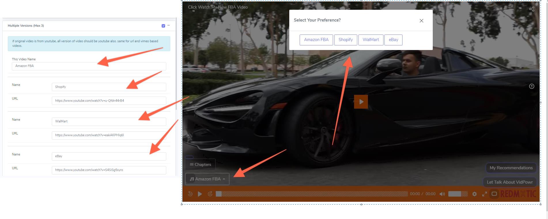Click the This Video Name field
The width and height of the screenshot is (548, 219).
89,66
